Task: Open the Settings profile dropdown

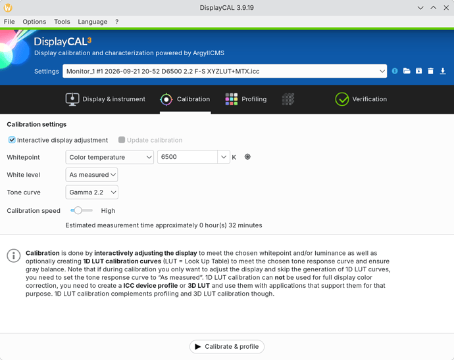Action: tap(224, 71)
